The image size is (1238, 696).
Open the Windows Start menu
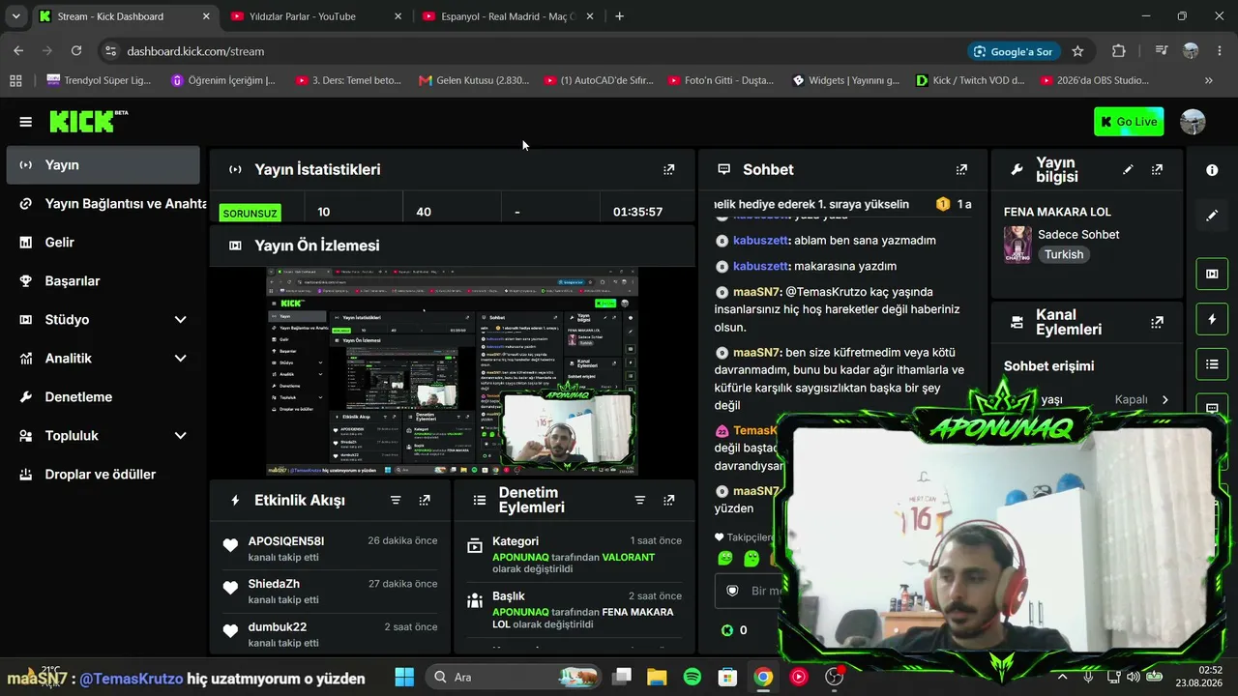(404, 677)
